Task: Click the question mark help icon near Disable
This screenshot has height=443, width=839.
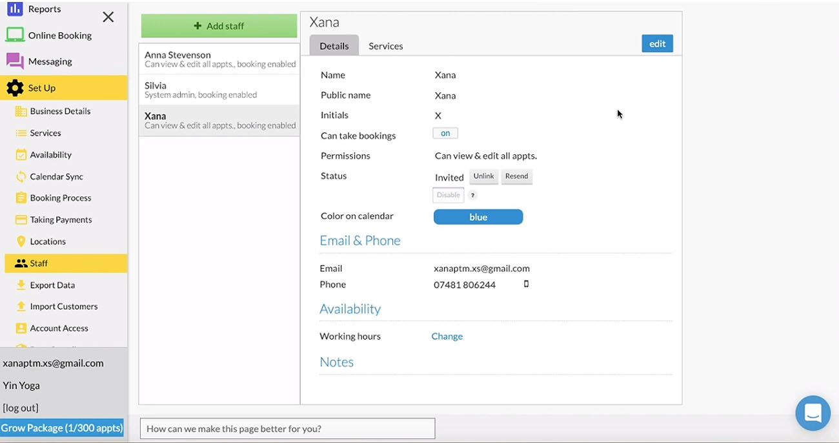Action: point(472,196)
